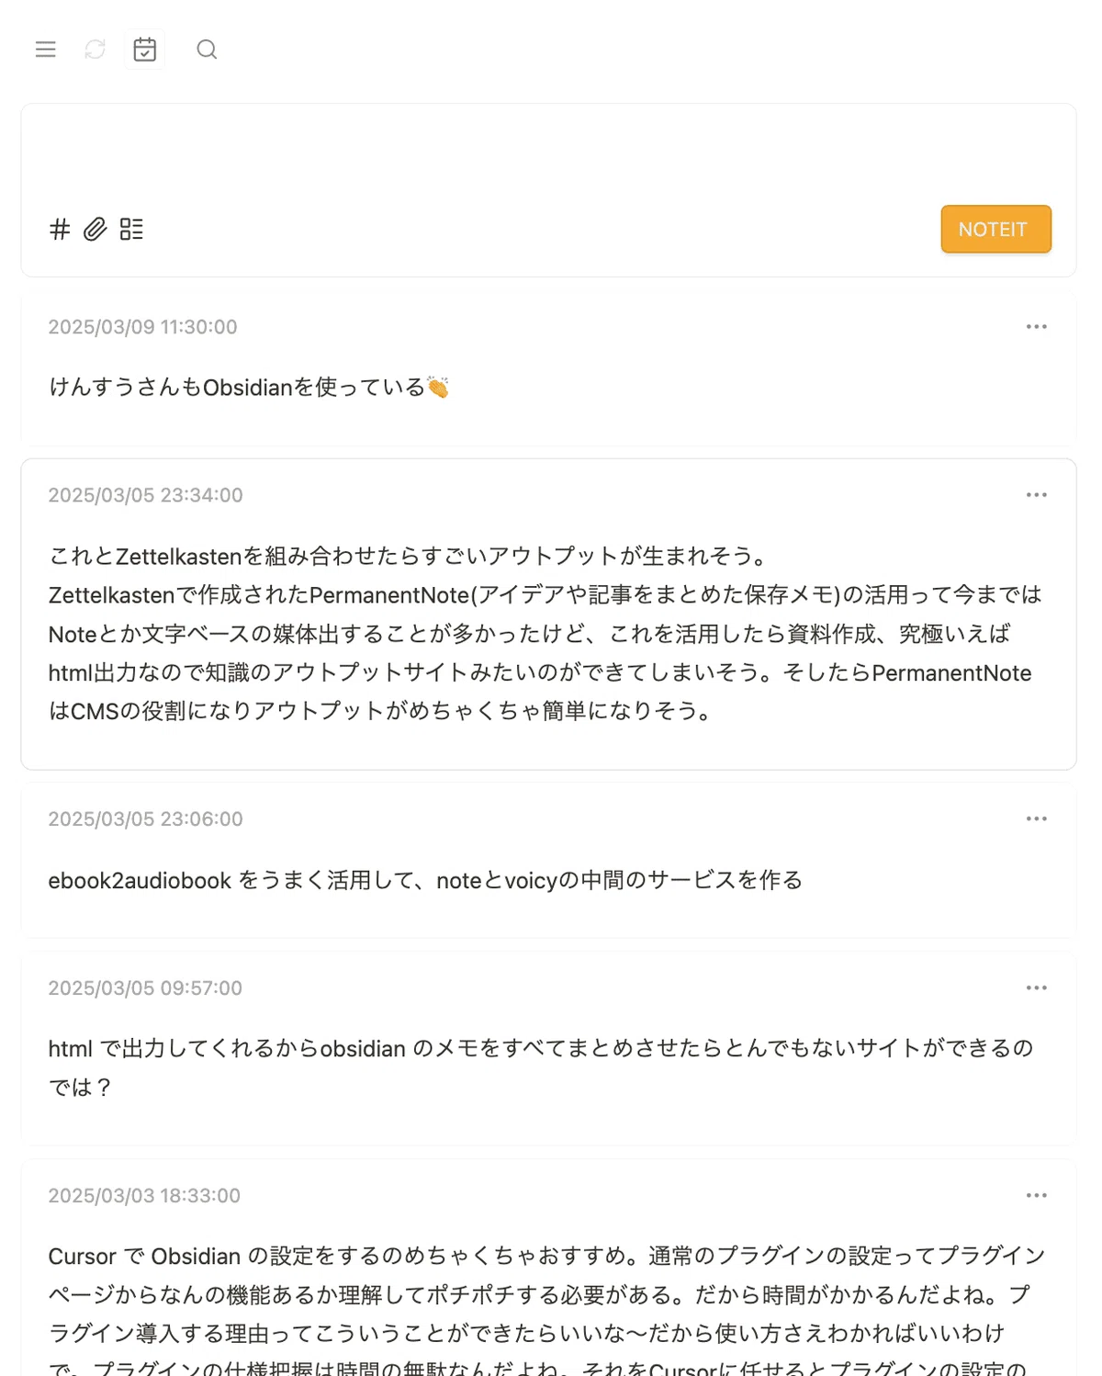Open options for 2025/03/03 18:33:00 memo
The height and width of the screenshot is (1376, 1102).
[x=1036, y=1195]
